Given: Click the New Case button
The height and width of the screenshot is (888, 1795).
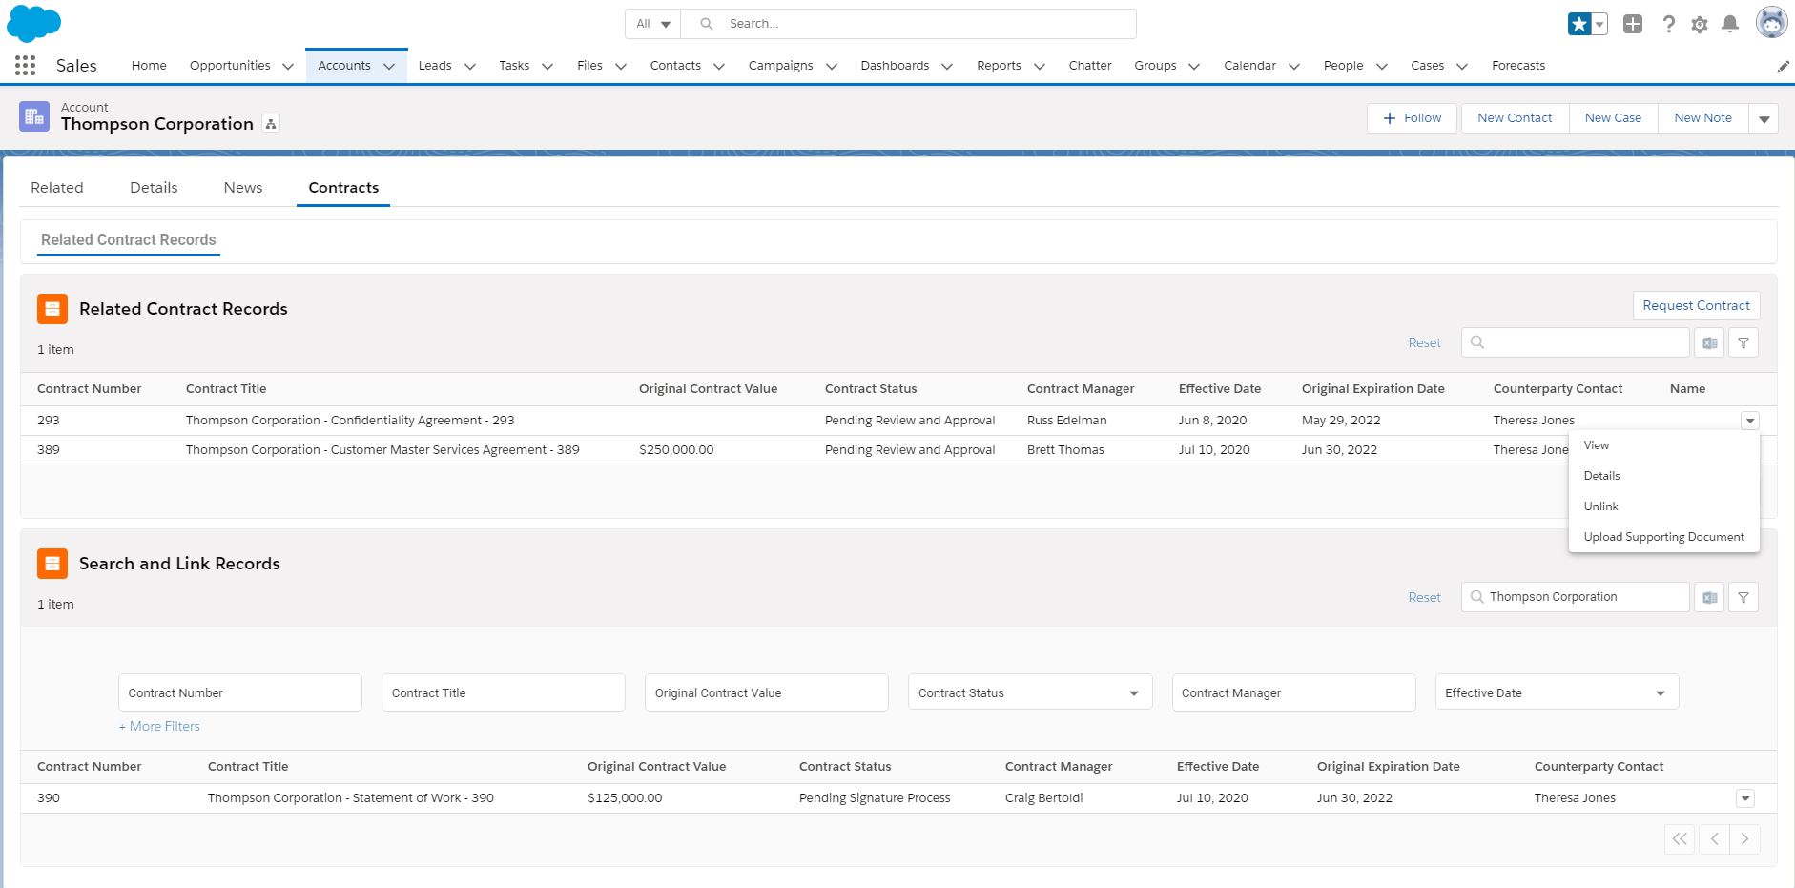Looking at the screenshot, I should pyautogui.click(x=1613, y=118).
